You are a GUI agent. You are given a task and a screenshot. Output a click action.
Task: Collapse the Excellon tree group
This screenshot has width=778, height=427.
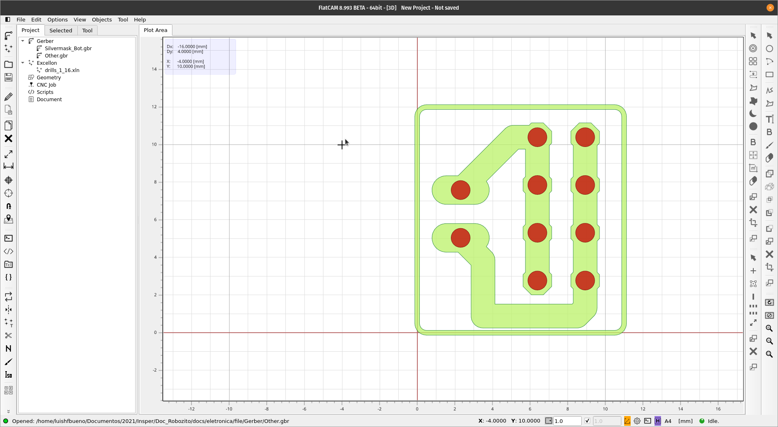(x=23, y=63)
